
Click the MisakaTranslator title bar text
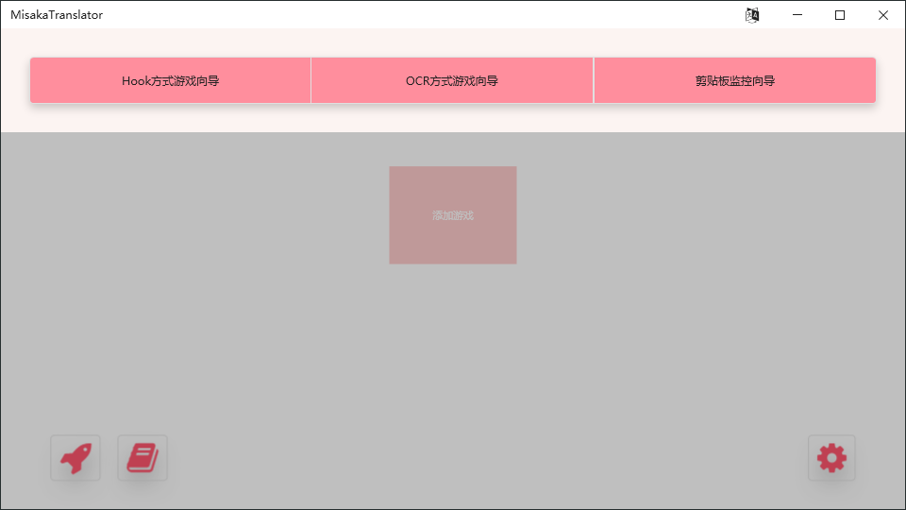57,15
